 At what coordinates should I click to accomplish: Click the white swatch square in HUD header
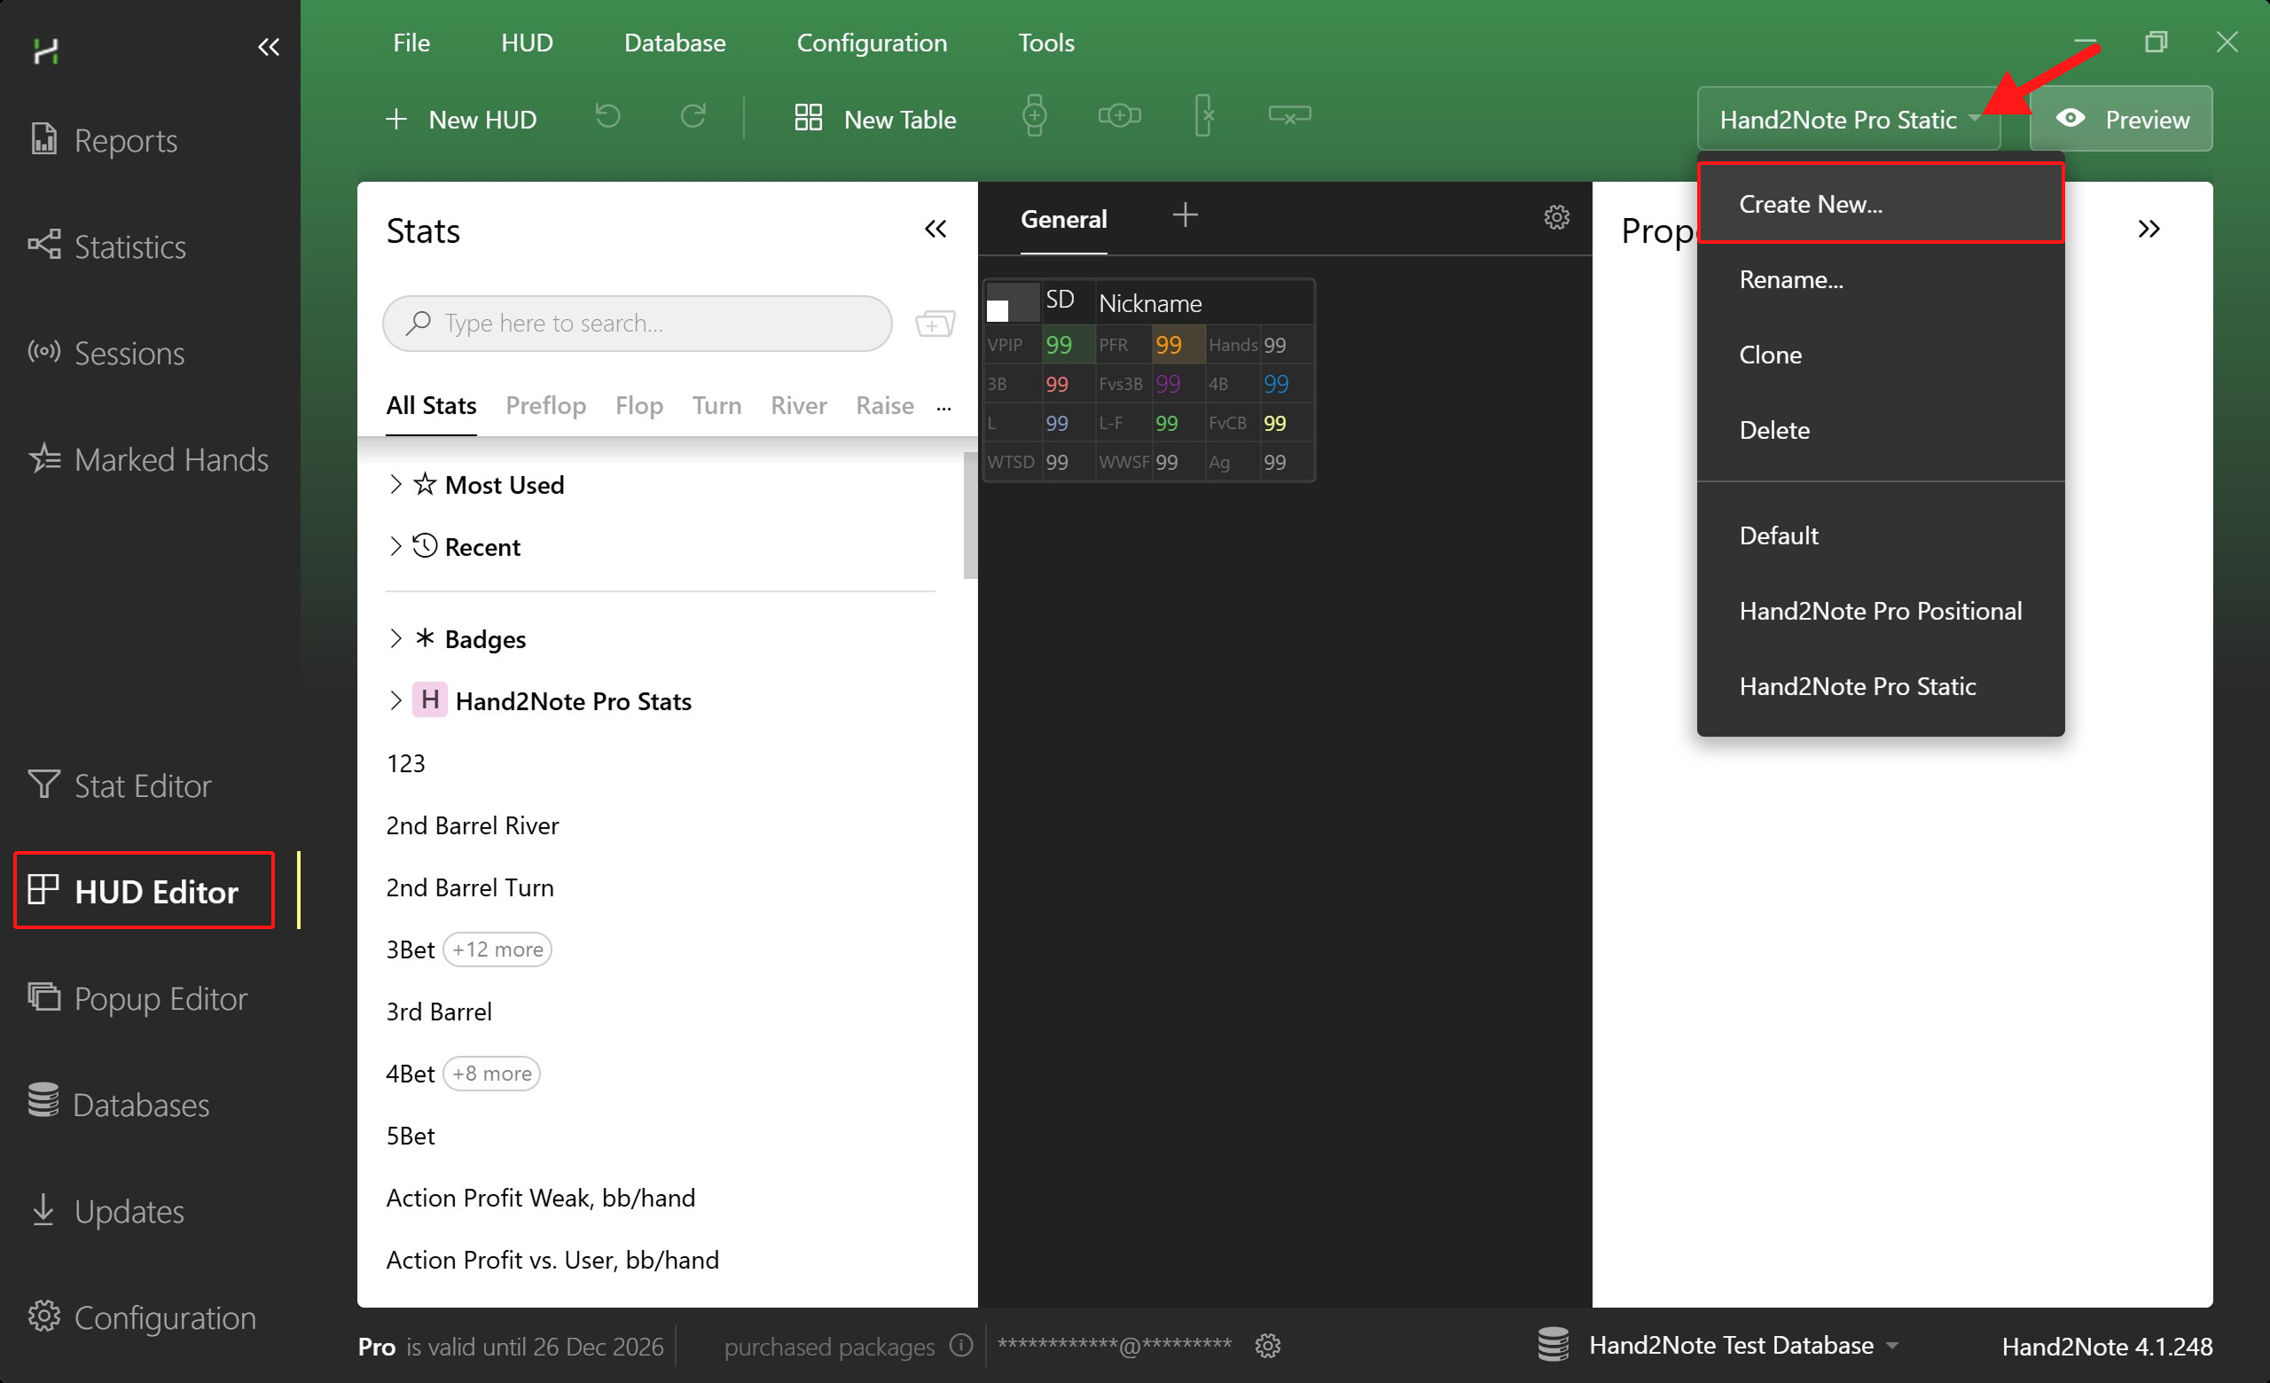coord(997,310)
